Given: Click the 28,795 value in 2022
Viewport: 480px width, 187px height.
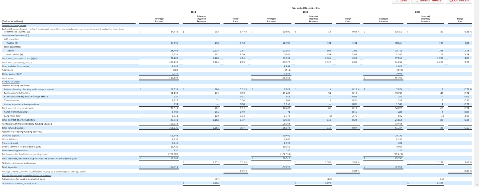Looking at the screenshot, I should pos(174,42).
